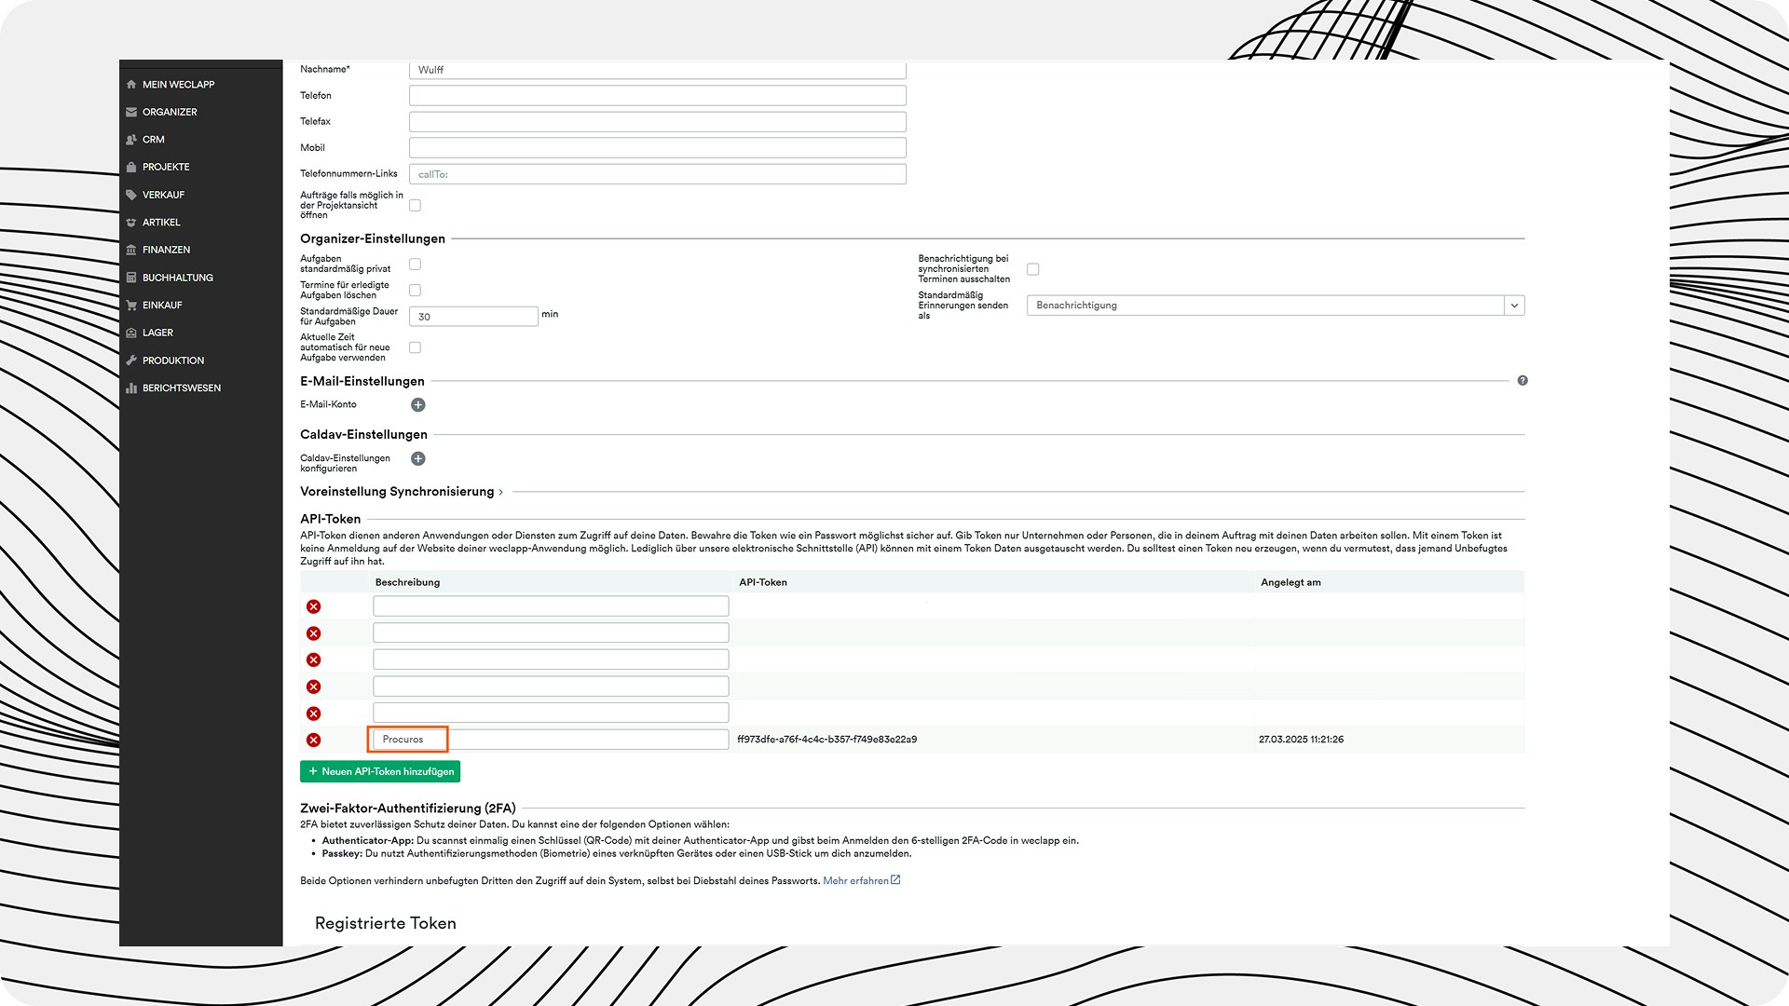The width and height of the screenshot is (1789, 1006).
Task: Click the Beschreibung column header
Action: 407,582
